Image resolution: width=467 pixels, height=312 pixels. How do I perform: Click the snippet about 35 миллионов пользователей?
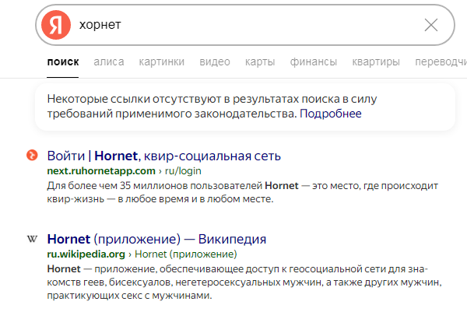point(242,192)
